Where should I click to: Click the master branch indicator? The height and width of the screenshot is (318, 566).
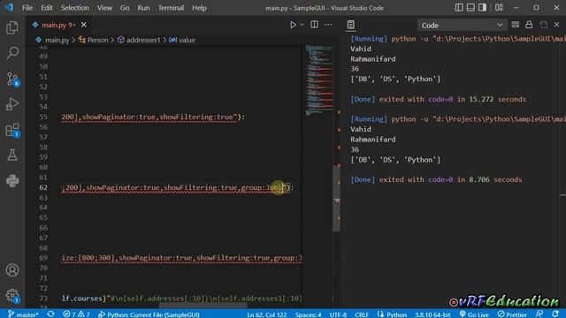24,314
